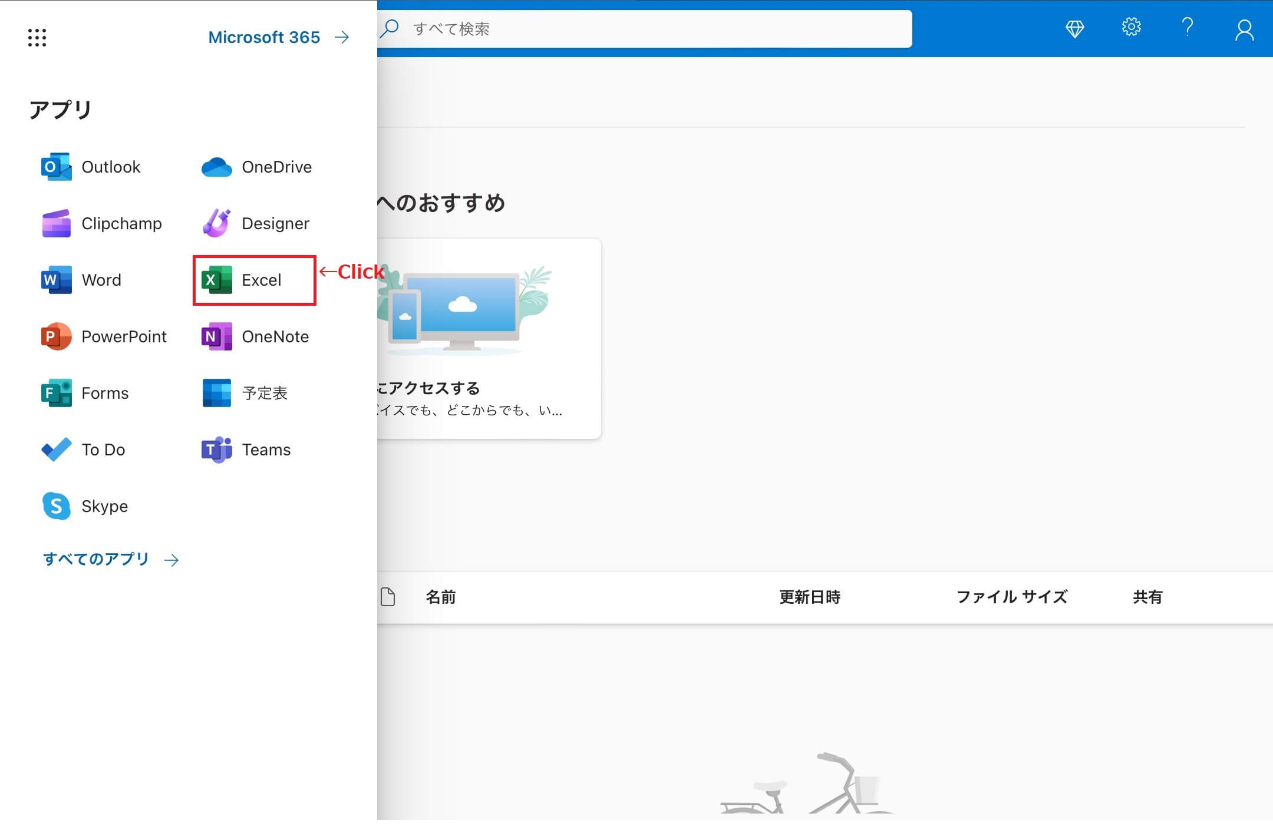Click the search input field
The width and height of the screenshot is (1273, 833).
pos(644,28)
